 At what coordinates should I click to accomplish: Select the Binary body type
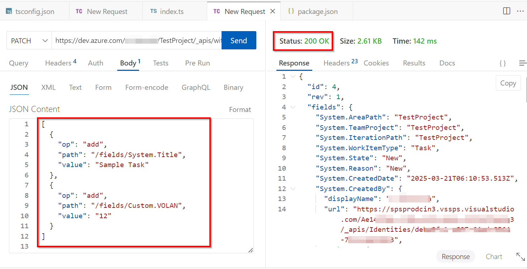coord(233,87)
